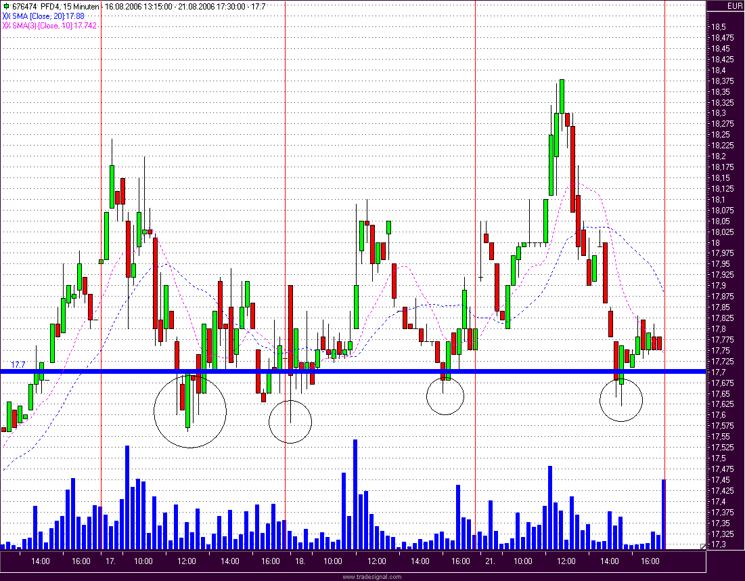
Task: Click the '17,825' price axis label
Action: click(722, 318)
